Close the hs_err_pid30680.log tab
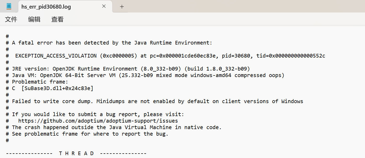Screen dimensions: 365x158 pos(104,7)
